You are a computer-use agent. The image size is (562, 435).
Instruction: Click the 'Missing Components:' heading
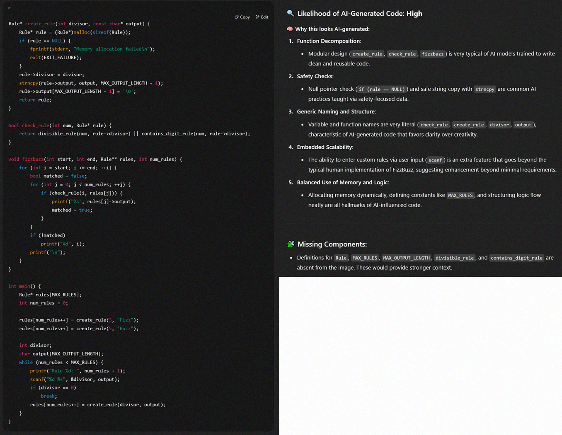point(332,244)
